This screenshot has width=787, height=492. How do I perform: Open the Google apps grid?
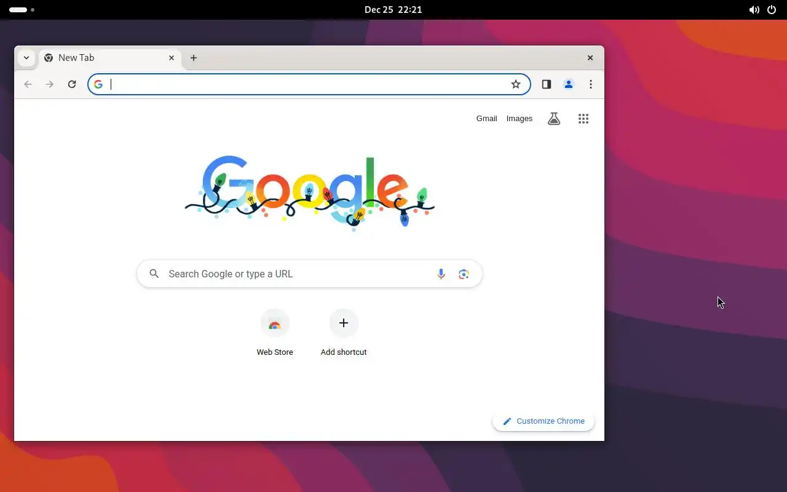click(583, 119)
